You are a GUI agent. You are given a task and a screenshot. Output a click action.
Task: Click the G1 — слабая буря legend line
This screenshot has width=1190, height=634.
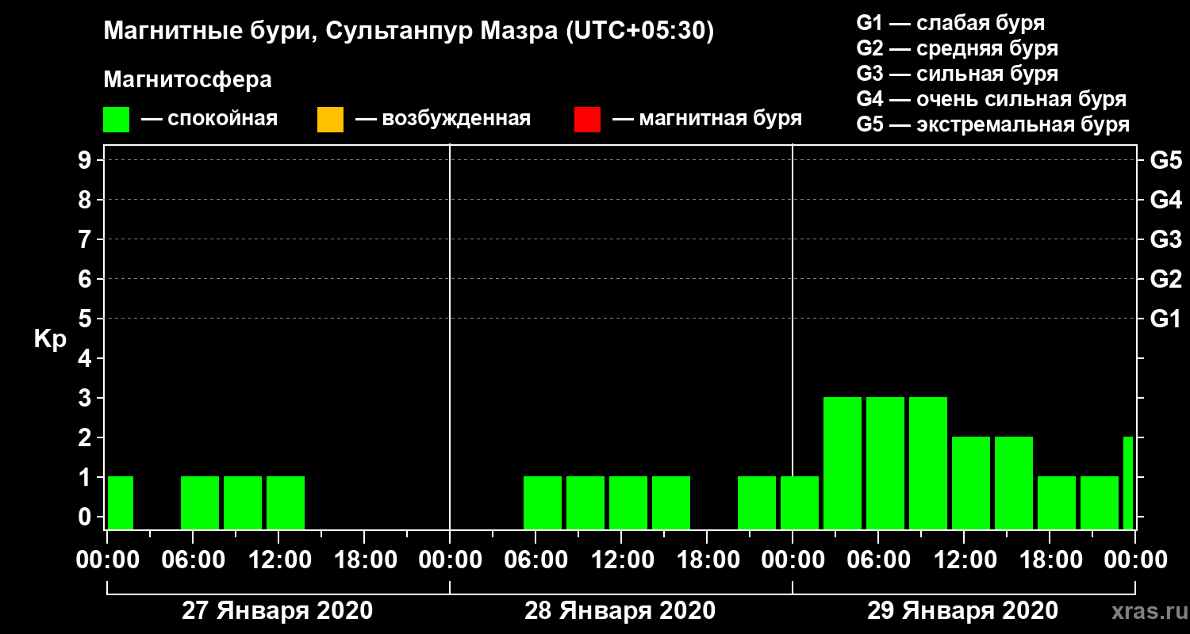pyautogui.click(x=950, y=22)
